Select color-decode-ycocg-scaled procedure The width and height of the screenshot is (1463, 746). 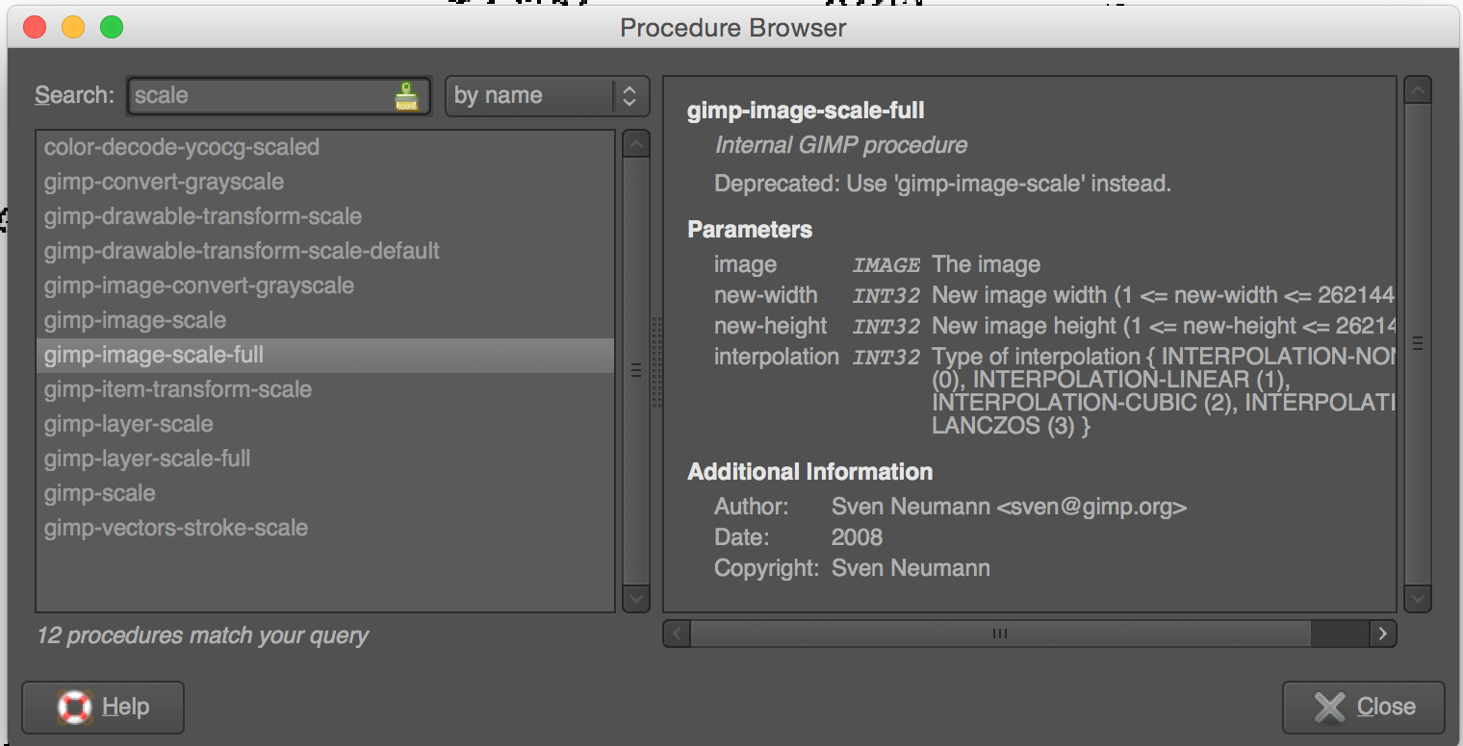tap(325, 147)
